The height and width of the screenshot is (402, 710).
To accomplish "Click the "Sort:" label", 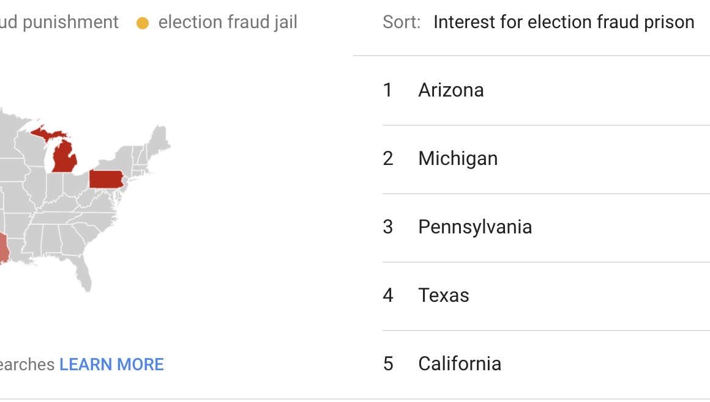I will pyautogui.click(x=402, y=23).
